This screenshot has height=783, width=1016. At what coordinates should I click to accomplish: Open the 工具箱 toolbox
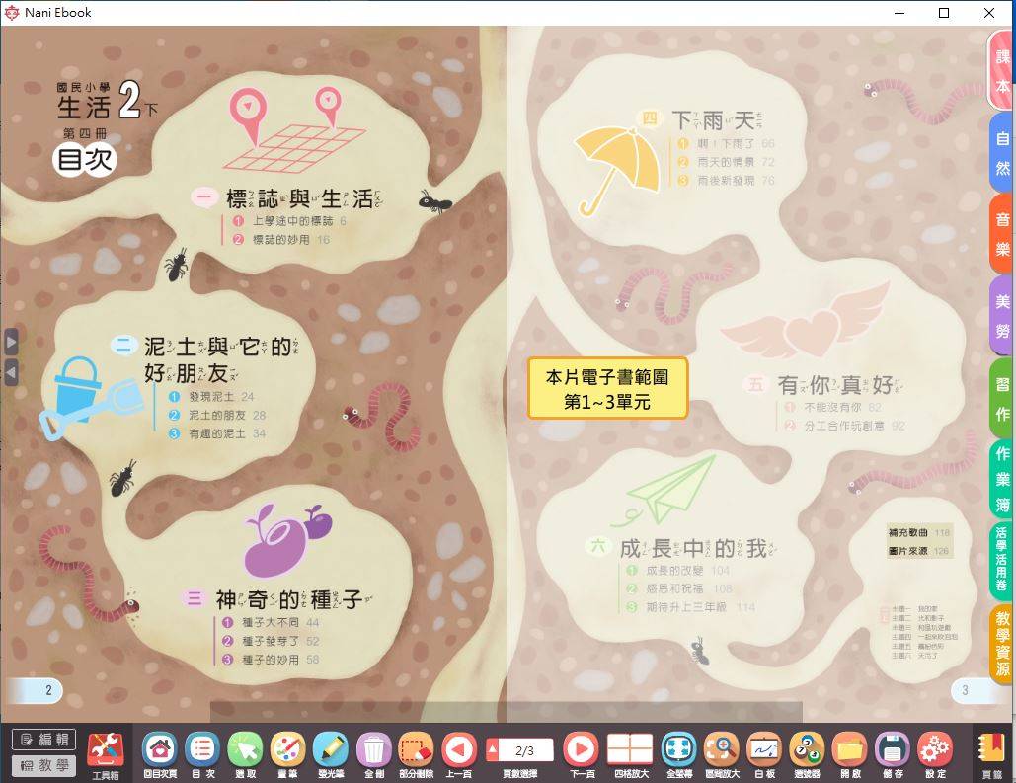(106, 755)
